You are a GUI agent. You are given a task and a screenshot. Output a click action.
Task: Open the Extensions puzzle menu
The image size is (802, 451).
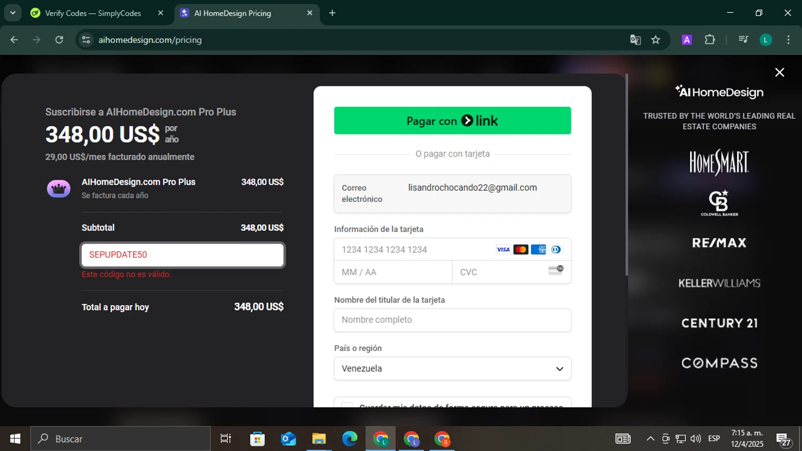[x=710, y=40]
